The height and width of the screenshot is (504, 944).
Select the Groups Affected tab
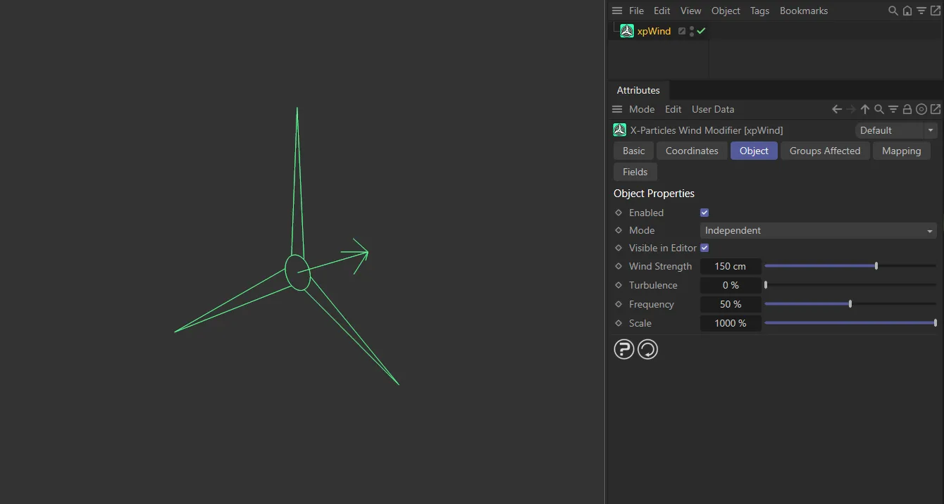click(x=825, y=151)
